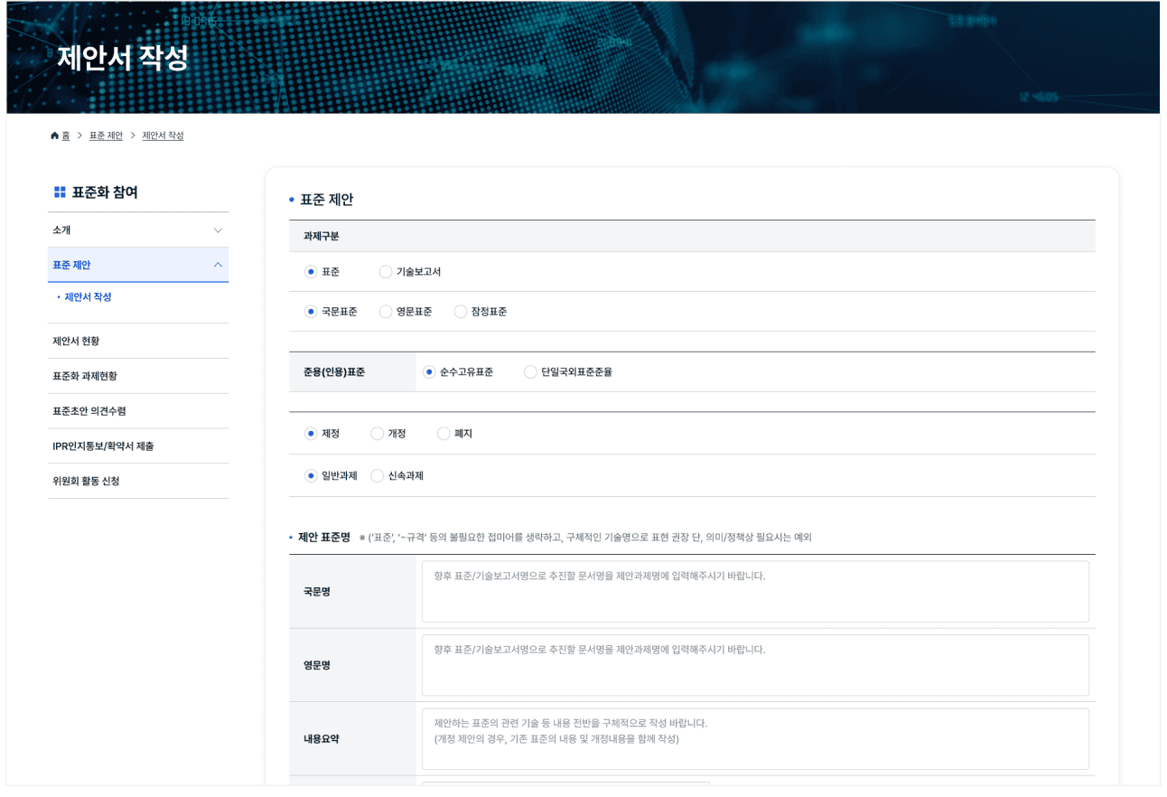
Task: Click into the 국문명 text field
Action: tap(754, 592)
